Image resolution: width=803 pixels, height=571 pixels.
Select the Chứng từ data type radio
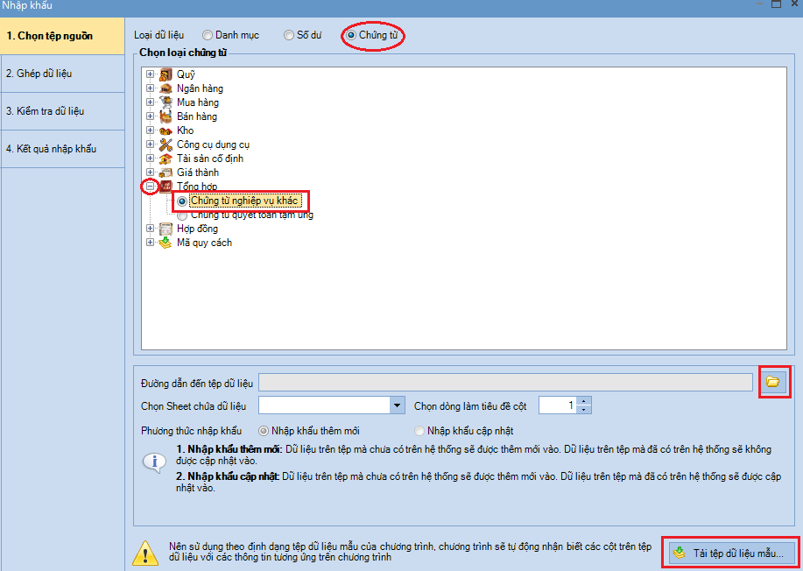tap(351, 35)
